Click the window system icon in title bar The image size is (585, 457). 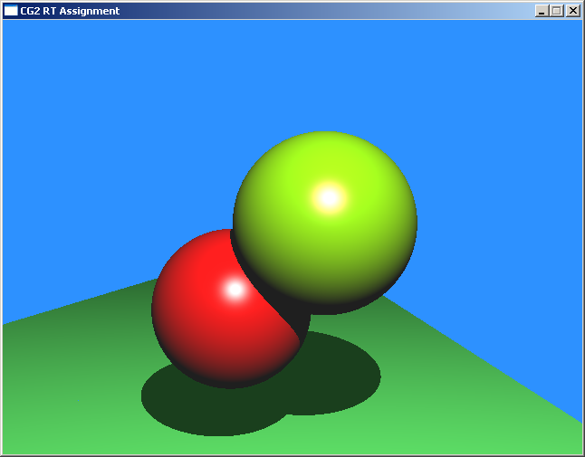click(11, 11)
